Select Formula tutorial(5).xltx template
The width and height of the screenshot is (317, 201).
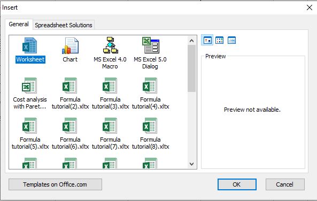(29, 126)
